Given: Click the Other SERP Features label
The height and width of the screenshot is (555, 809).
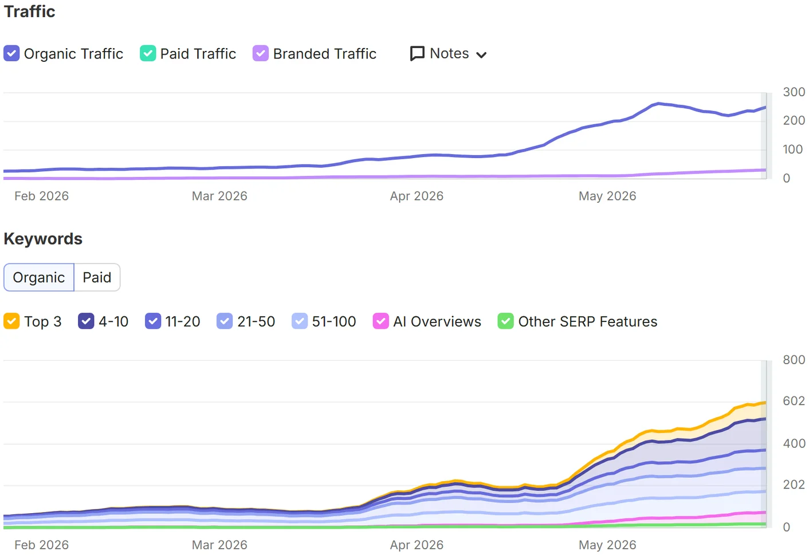Looking at the screenshot, I should click(588, 321).
